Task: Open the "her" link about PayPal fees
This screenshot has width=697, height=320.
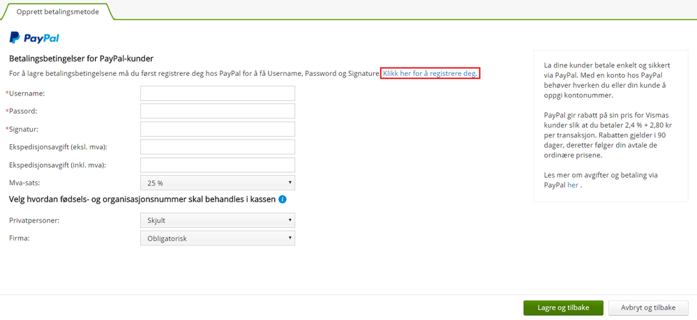Action: tap(573, 185)
